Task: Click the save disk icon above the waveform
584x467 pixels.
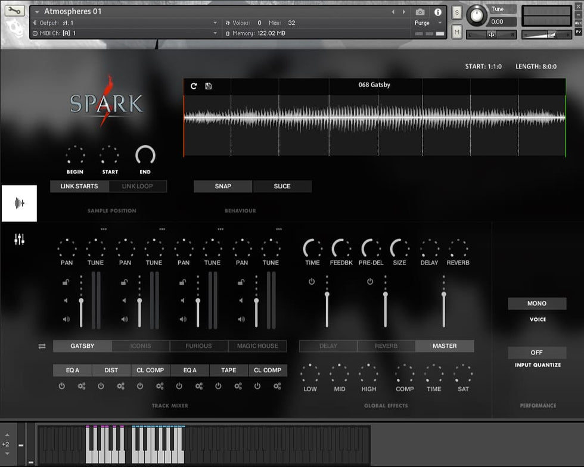Action: (208, 86)
